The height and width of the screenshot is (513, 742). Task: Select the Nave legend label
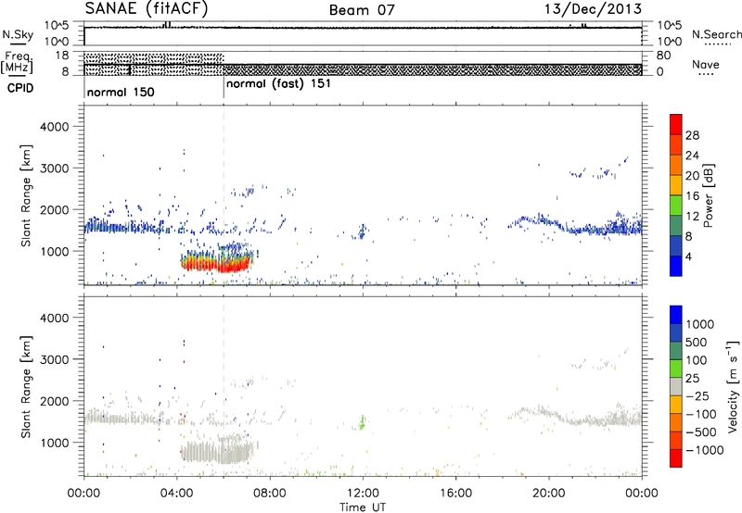706,65
